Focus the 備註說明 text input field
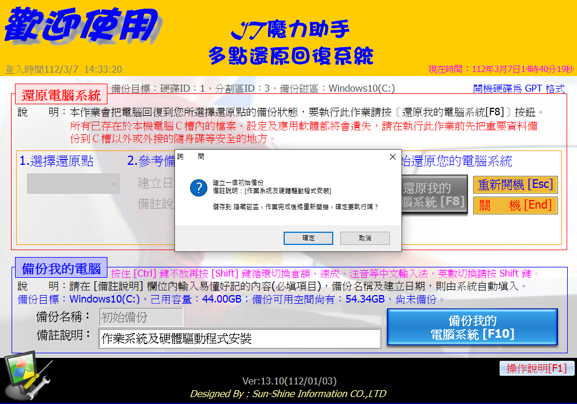This screenshot has width=577, height=404. click(240, 339)
